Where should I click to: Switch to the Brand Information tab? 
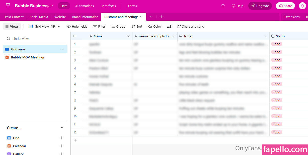pos(85,17)
